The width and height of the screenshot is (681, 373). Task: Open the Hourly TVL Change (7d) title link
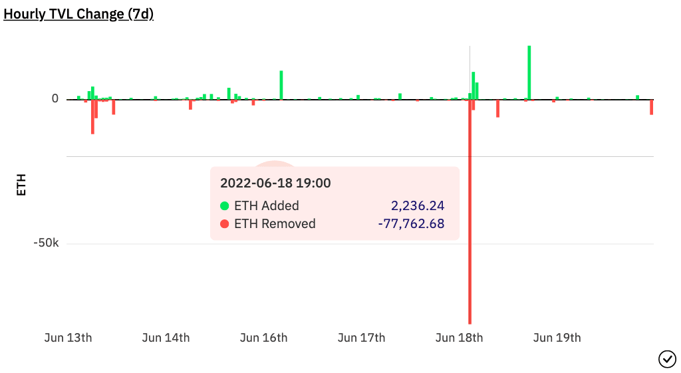[x=78, y=14]
